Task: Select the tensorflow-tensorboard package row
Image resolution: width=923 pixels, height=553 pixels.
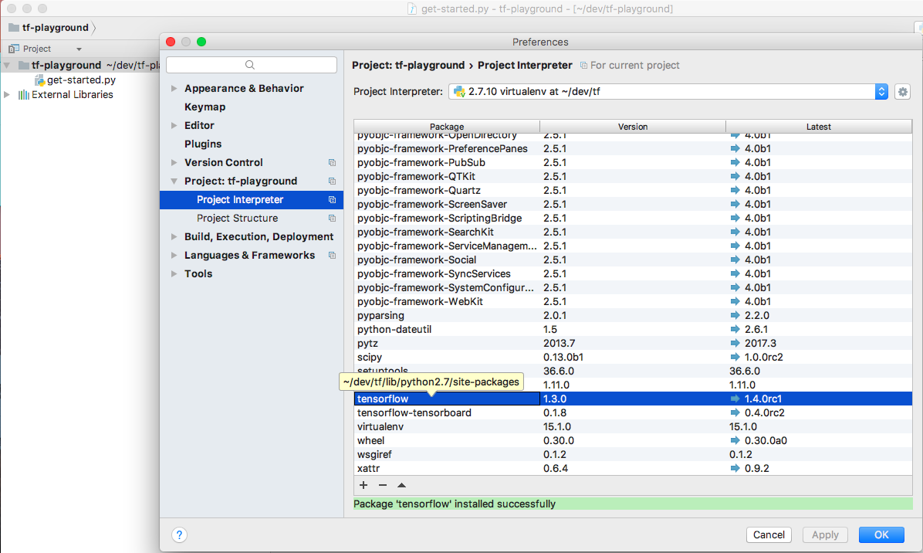Action: 633,413
